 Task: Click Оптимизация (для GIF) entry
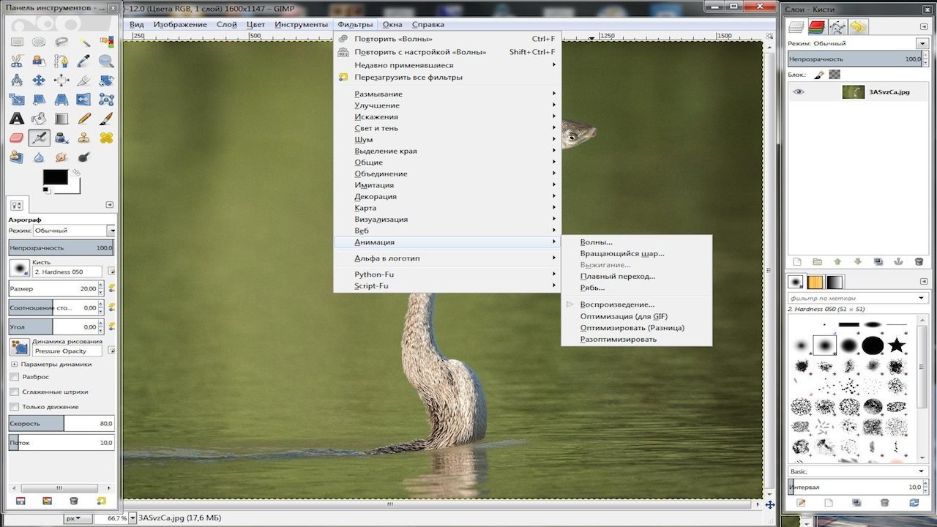click(624, 316)
